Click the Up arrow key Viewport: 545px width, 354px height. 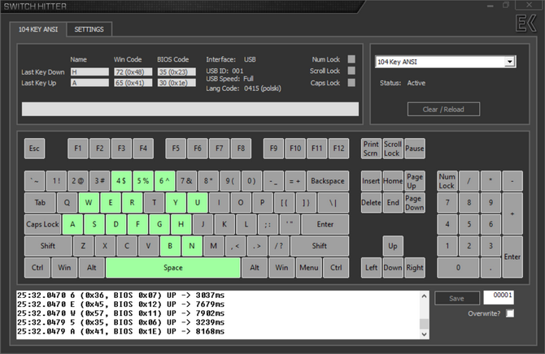[x=393, y=246]
